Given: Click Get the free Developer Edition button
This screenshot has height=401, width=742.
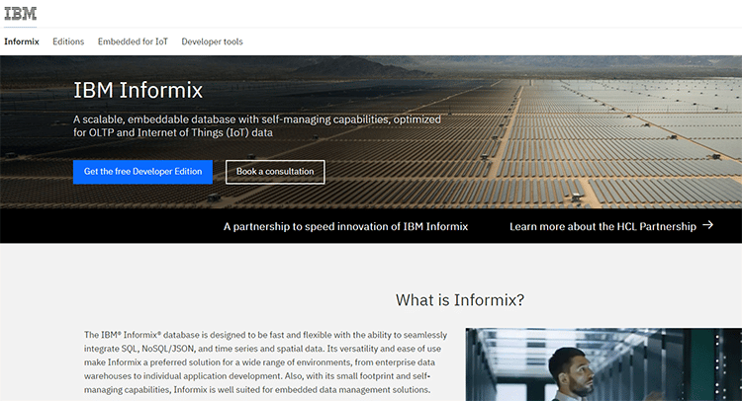Looking at the screenshot, I should (142, 172).
